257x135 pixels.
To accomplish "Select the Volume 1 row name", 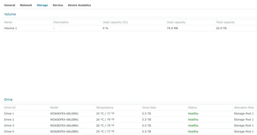I will [x=11, y=28].
